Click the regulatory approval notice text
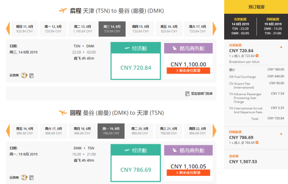Screen dimensions: 288x184 pos(202,94)
